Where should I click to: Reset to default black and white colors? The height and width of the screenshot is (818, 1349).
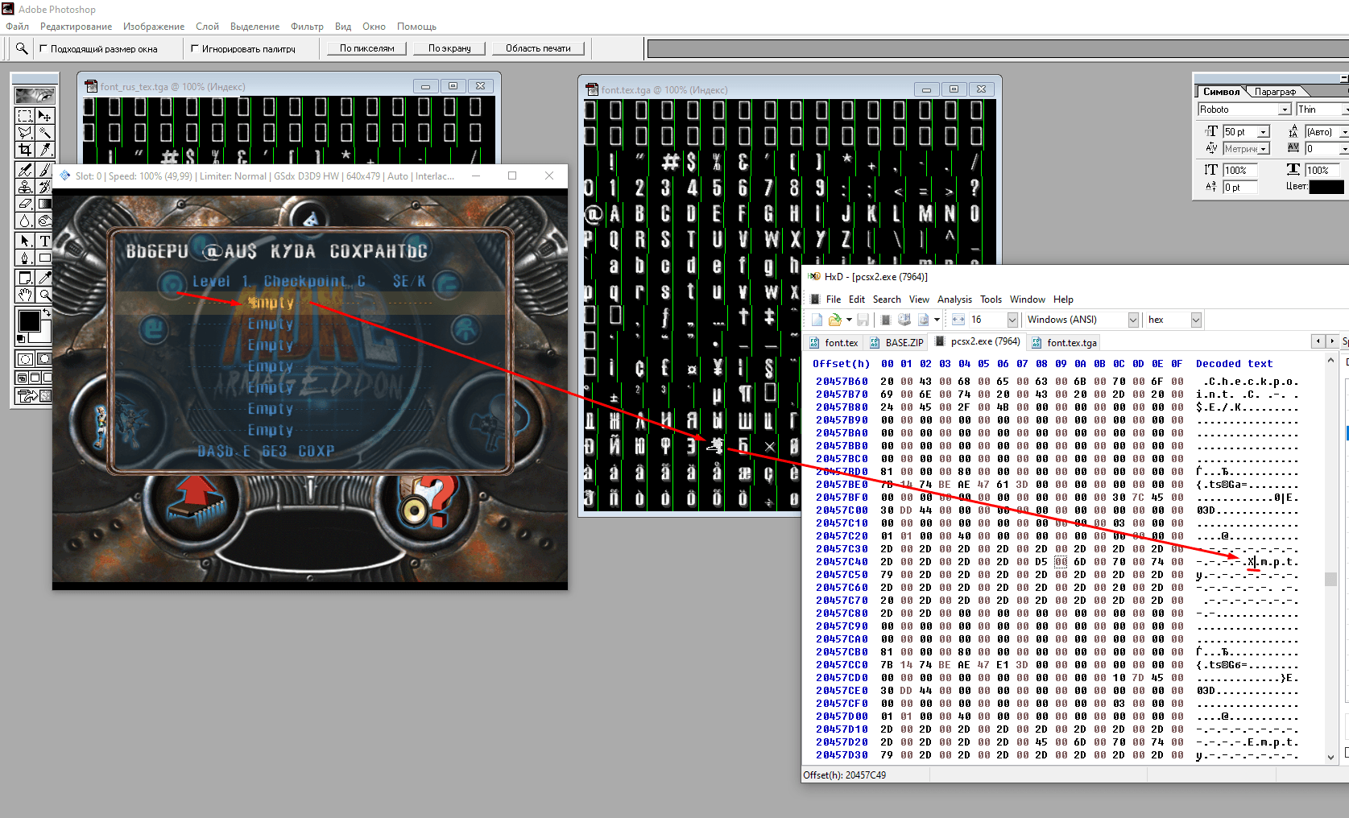(x=21, y=339)
